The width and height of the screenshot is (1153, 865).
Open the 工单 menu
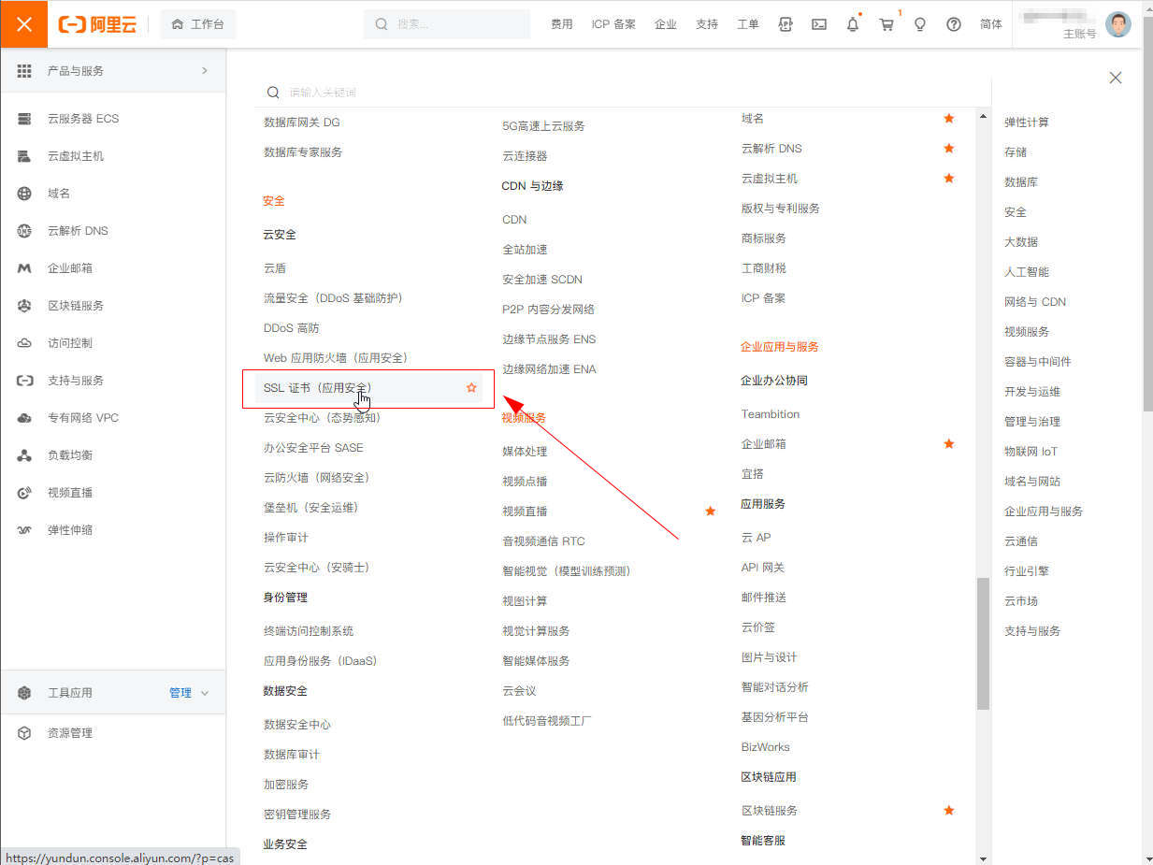click(748, 24)
